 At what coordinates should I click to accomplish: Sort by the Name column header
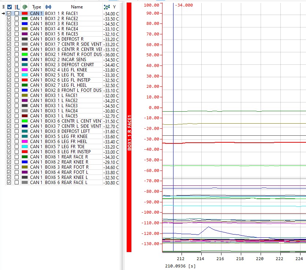click(x=77, y=7)
